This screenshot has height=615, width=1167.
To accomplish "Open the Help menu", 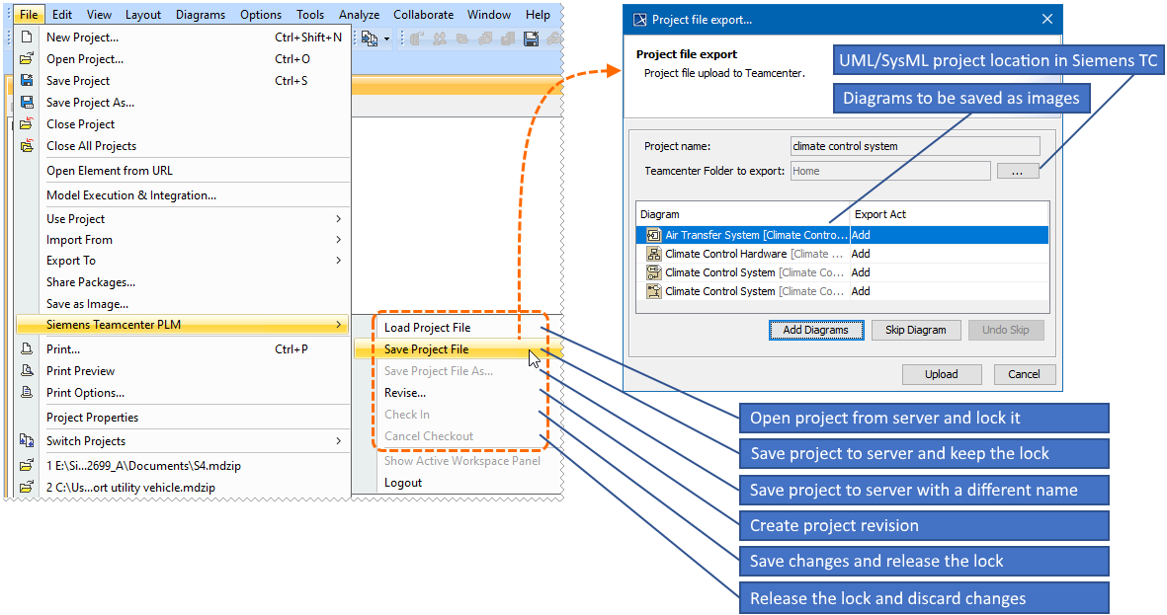I will (x=538, y=14).
